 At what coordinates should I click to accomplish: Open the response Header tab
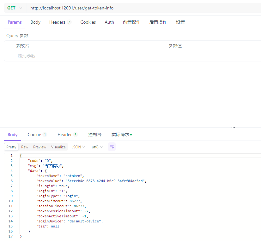click(x=67, y=135)
